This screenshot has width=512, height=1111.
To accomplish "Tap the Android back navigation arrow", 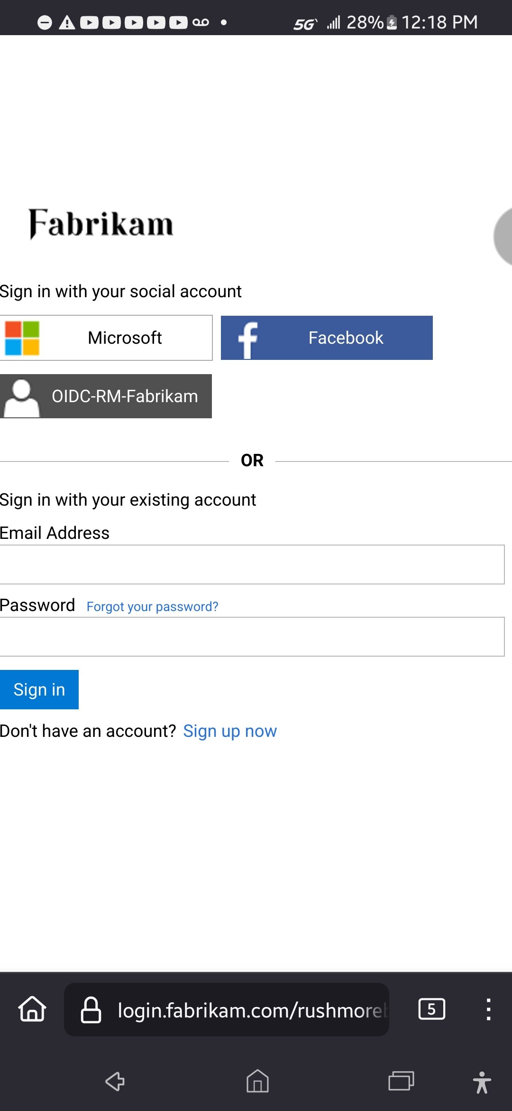I will (115, 1082).
